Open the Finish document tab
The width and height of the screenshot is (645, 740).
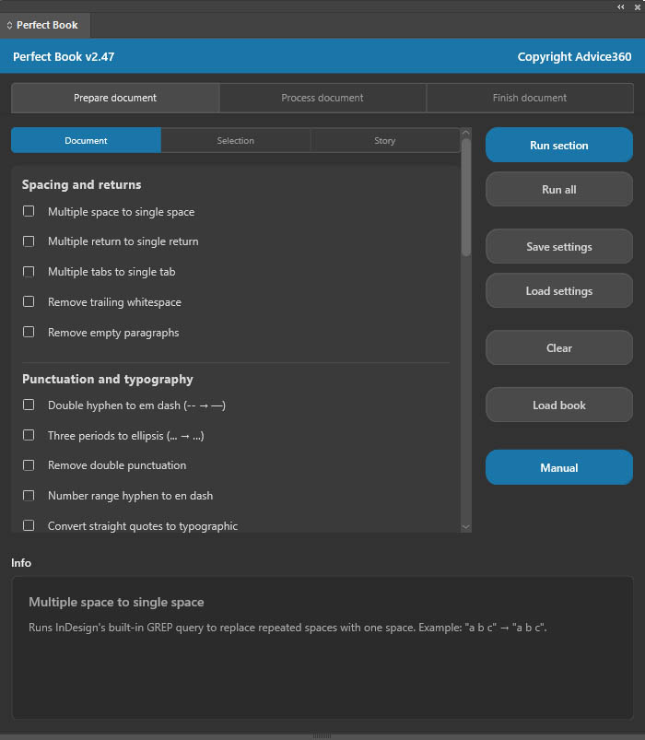(530, 98)
